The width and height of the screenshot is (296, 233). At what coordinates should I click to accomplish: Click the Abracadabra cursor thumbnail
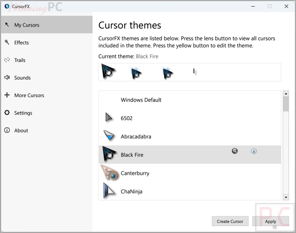tap(109, 135)
